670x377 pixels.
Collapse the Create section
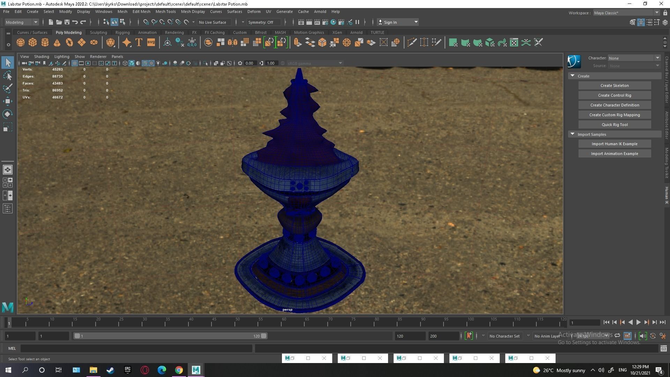[x=572, y=76]
